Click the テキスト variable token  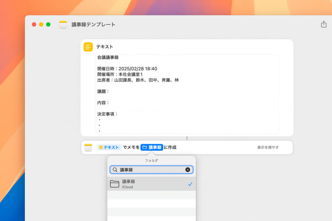coord(109,147)
